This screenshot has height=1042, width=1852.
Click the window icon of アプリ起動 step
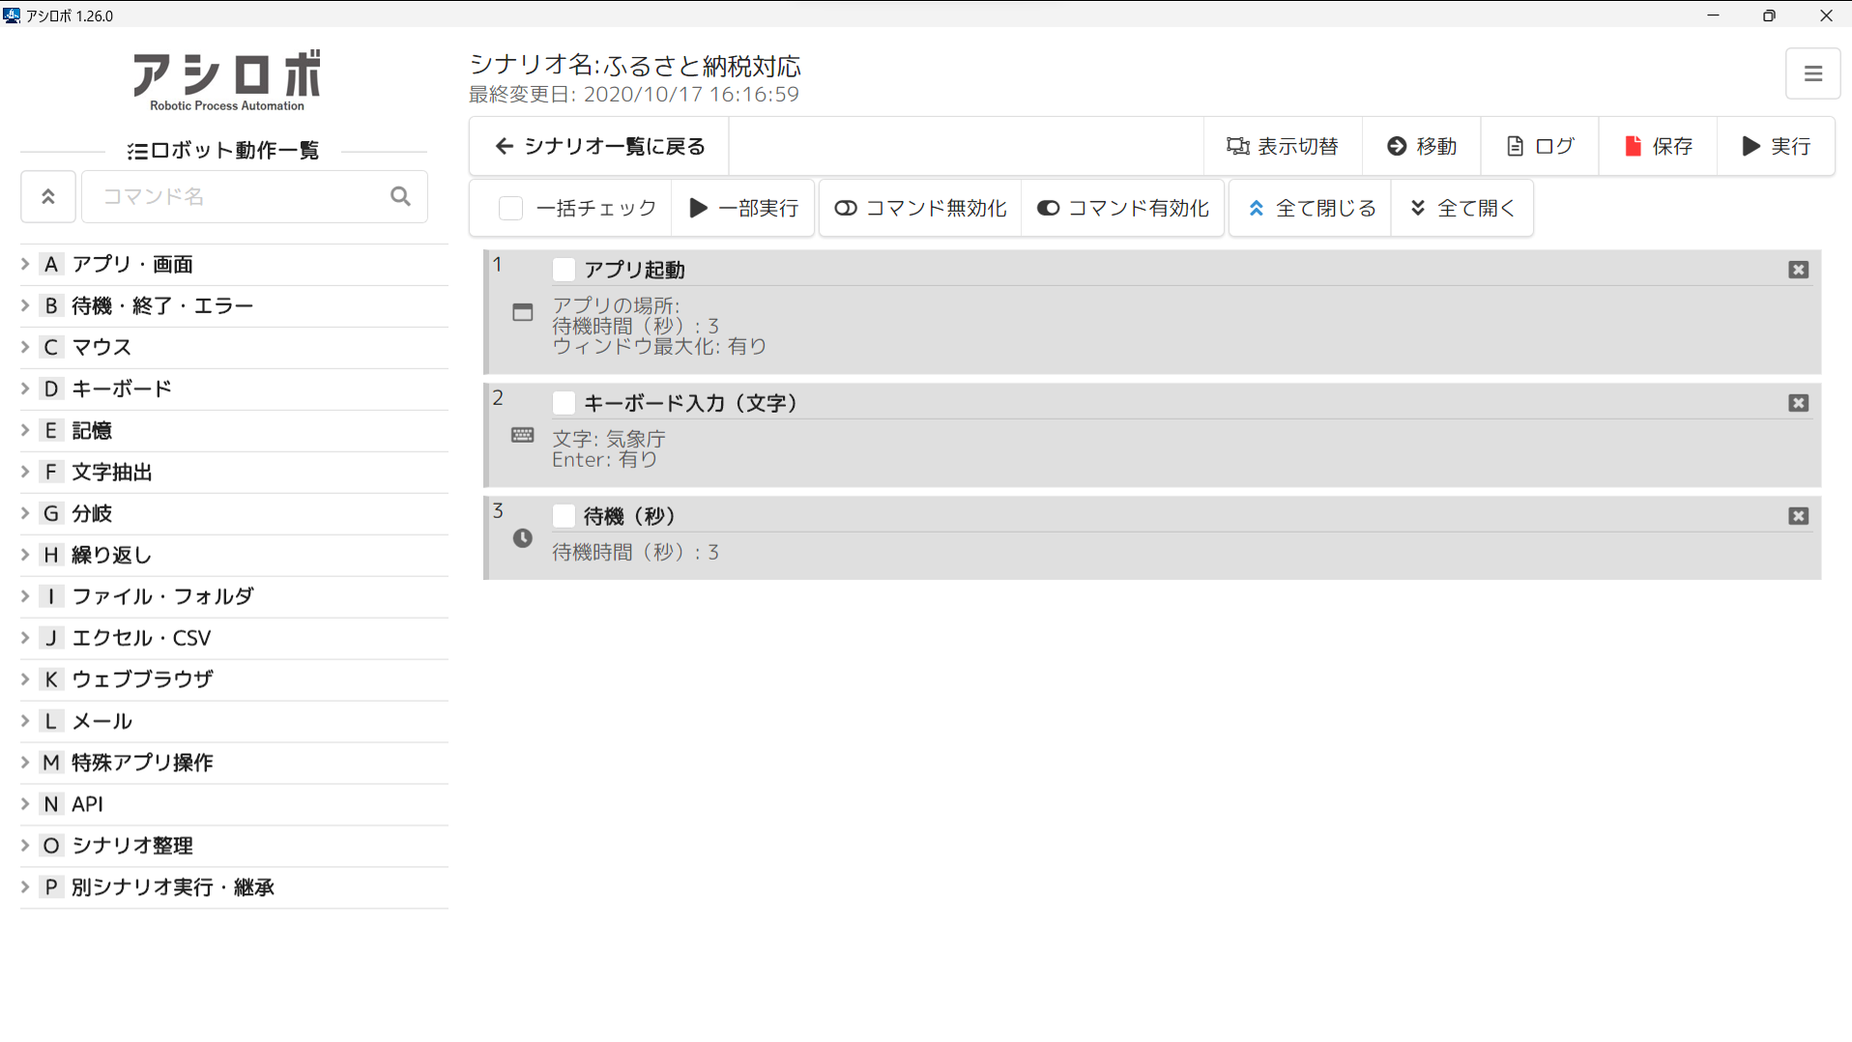(x=522, y=312)
